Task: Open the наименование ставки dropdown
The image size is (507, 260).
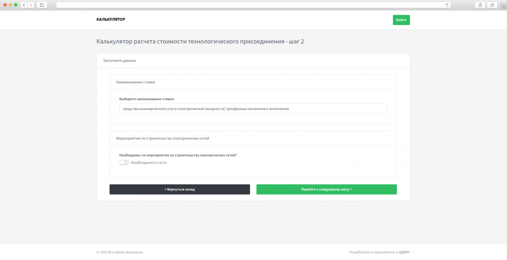Action: tap(253, 108)
